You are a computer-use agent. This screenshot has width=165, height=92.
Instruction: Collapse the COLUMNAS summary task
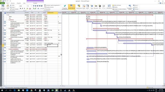point(9,28)
